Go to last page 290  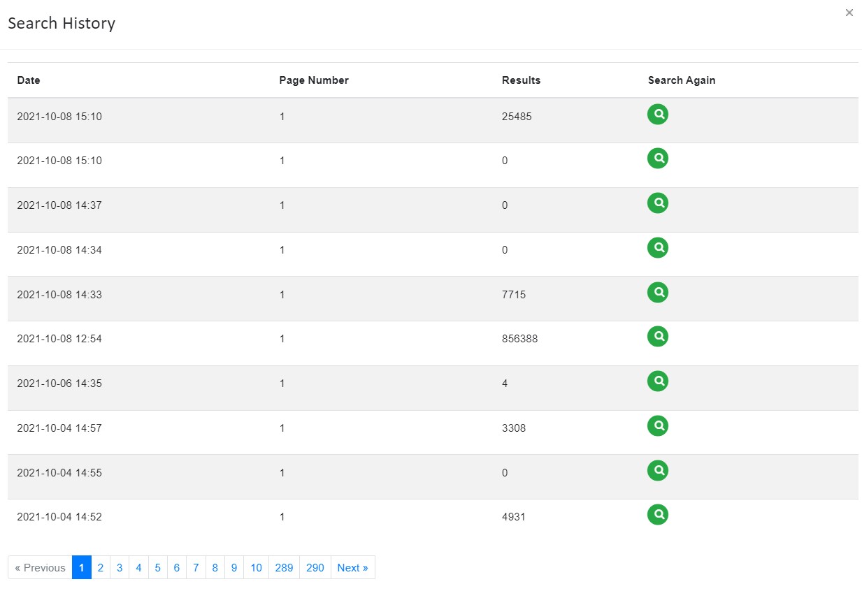coord(315,568)
